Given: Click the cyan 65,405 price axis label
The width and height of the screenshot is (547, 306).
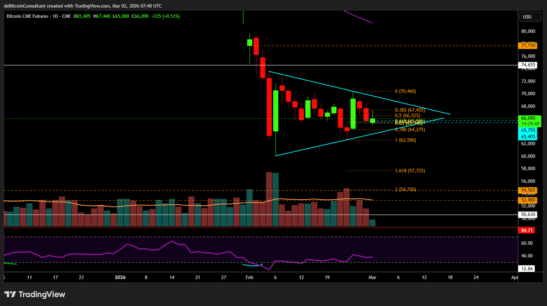Looking at the screenshot, I should (528, 137).
